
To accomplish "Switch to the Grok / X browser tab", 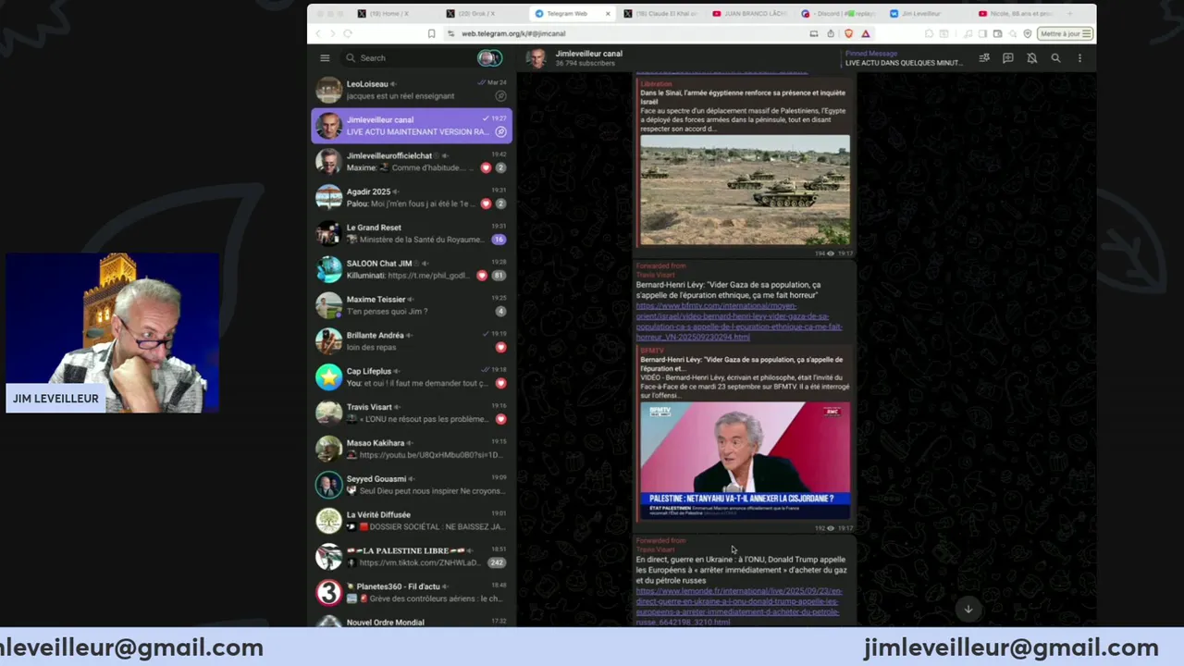I will pyautogui.click(x=481, y=14).
